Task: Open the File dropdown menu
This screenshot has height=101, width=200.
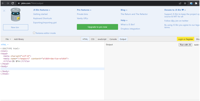Action: tap(8, 39)
